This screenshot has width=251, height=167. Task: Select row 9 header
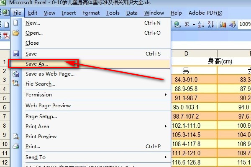5,135
